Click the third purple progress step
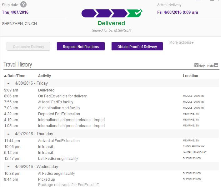Screen dimensions: 221x187 [x=119, y=13]
